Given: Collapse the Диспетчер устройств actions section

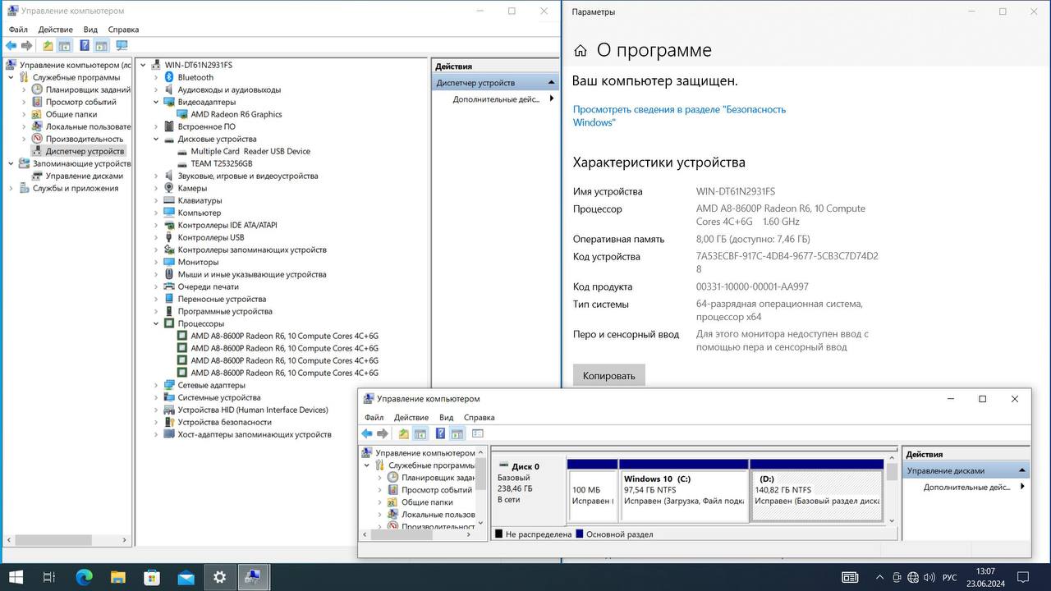Looking at the screenshot, I should tap(550, 82).
